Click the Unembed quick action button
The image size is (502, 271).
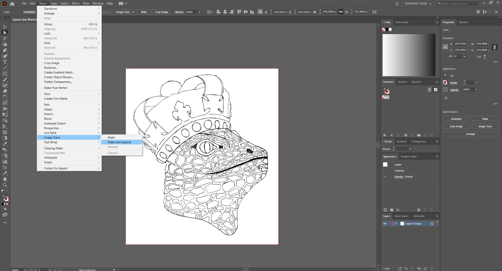pyautogui.click(x=456, y=119)
